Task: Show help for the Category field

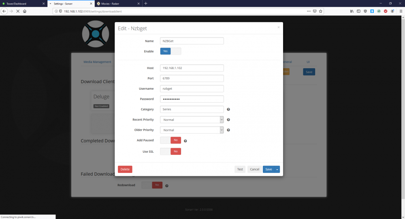Action: tap(228, 109)
